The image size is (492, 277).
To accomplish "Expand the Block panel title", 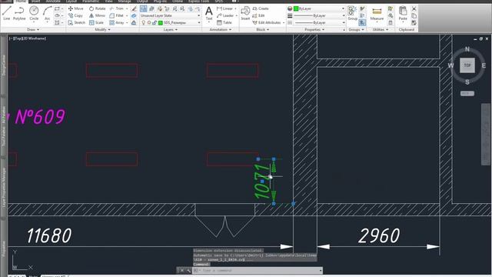I will coord(263,29).
